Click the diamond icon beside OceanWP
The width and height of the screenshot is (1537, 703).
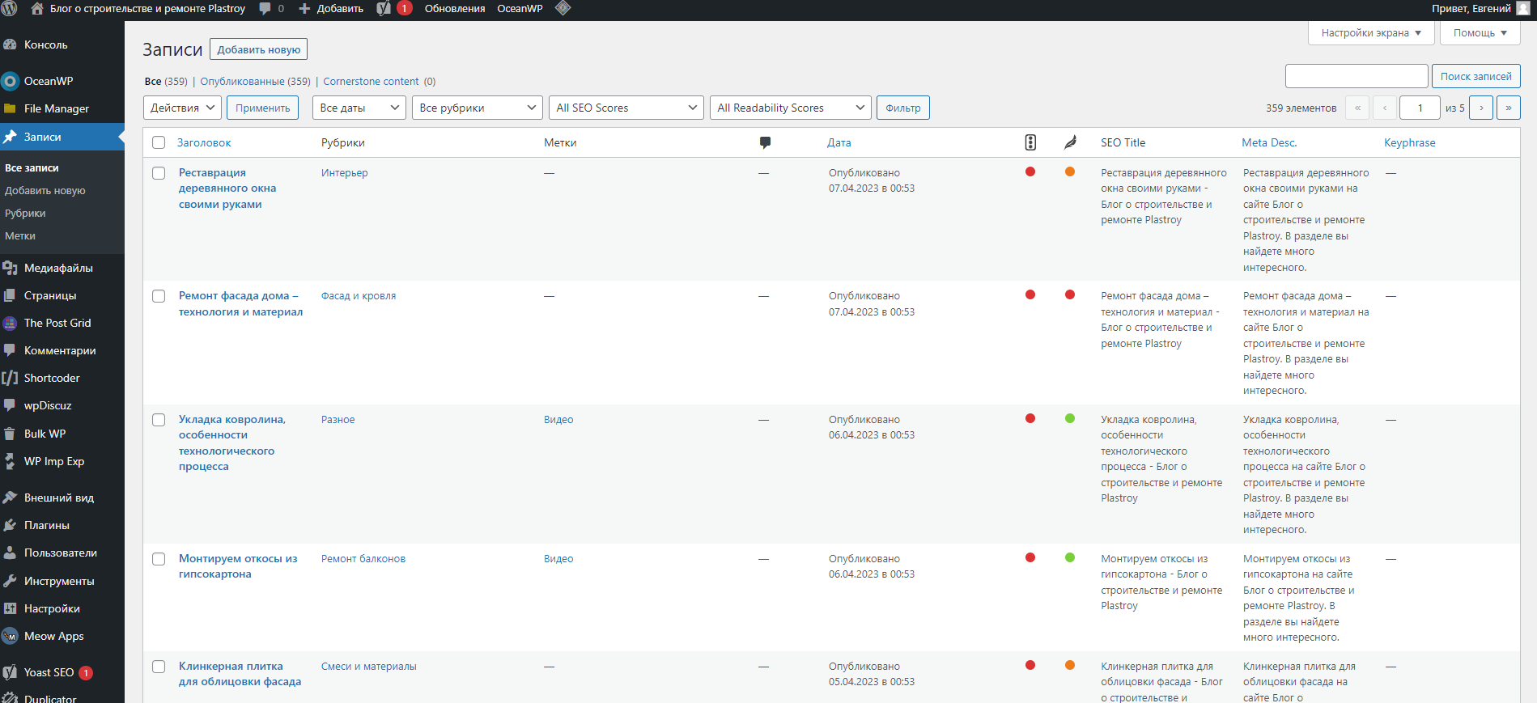tap(563, 9)
